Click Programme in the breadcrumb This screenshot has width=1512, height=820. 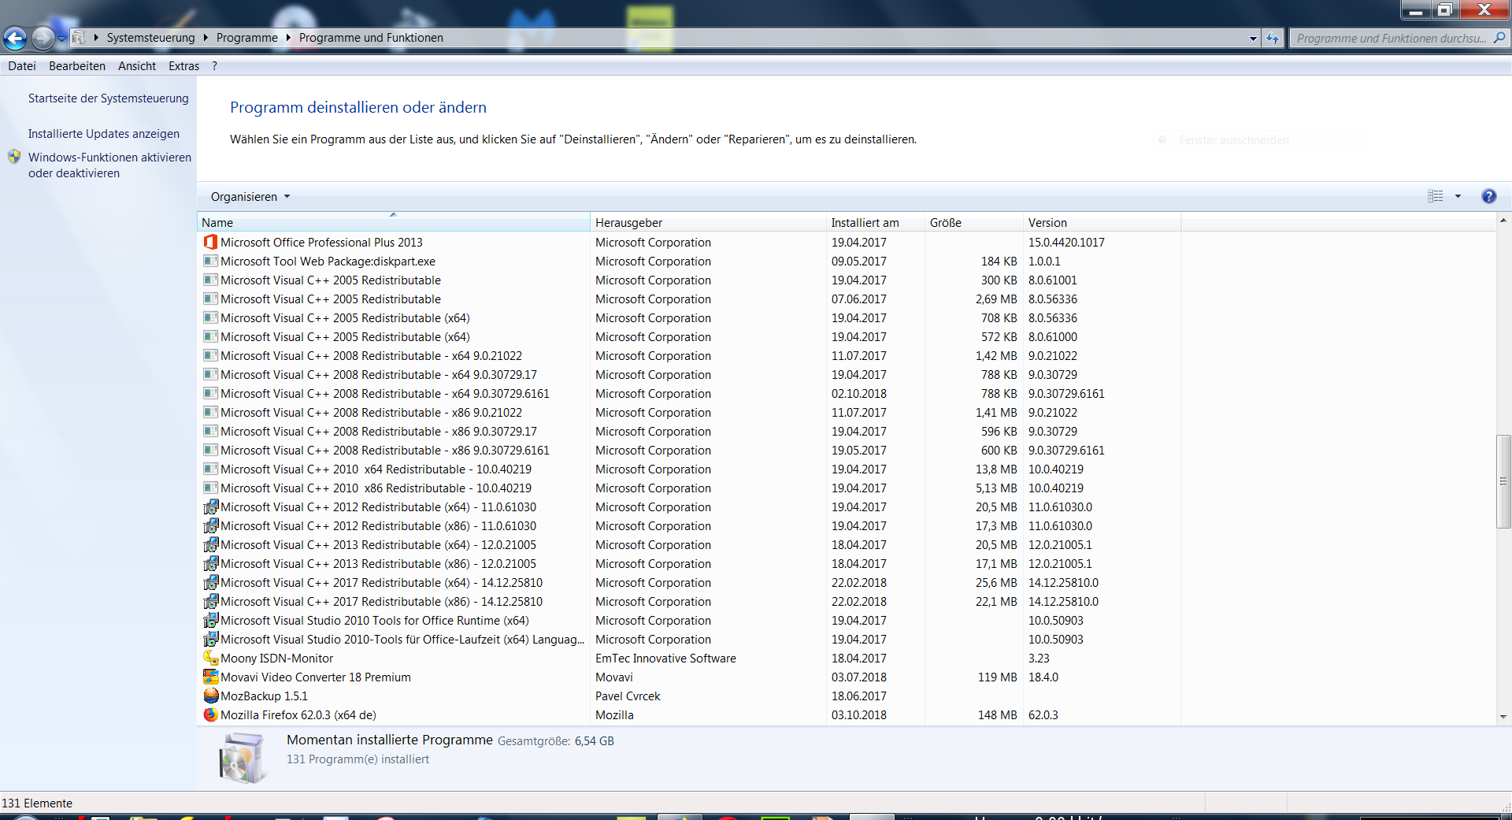point(247,37)
